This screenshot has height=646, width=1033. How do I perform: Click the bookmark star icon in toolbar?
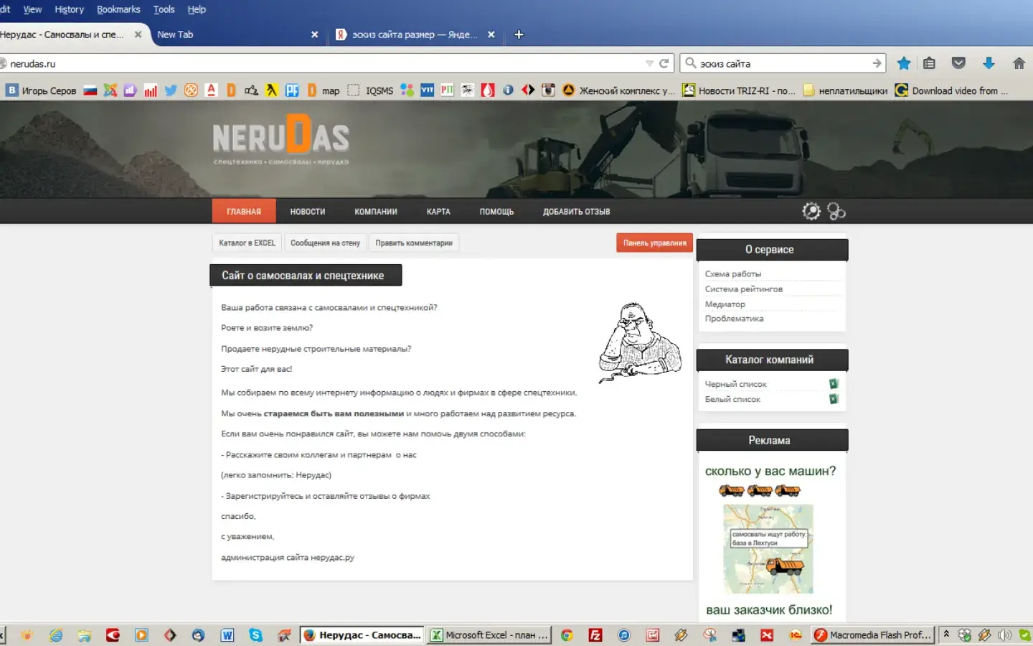coord(904,63)
